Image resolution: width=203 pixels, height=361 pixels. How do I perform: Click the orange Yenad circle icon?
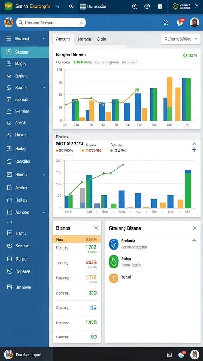pos(113,278)
